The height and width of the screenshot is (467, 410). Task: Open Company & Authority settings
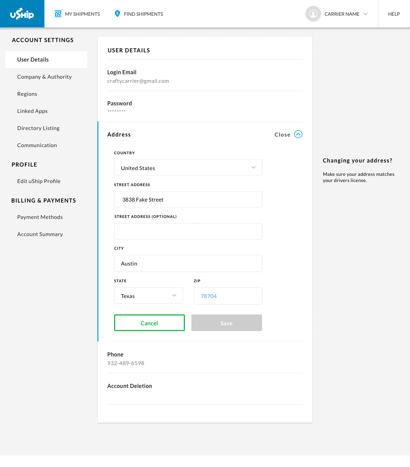[44, 77]
